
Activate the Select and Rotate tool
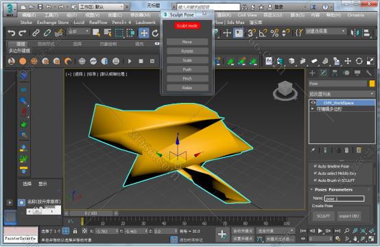click(155, 33)
